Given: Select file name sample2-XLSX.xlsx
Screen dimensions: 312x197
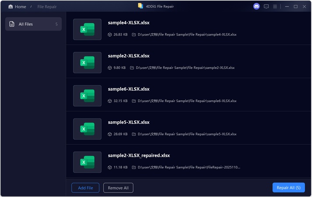Looking at the screenshot, I should tap(129, 56).
